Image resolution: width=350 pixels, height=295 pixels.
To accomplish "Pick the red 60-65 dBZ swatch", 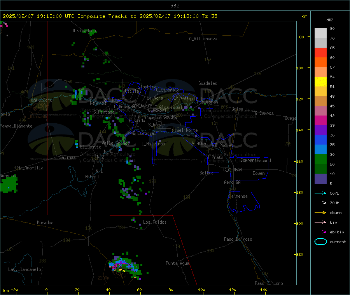I will coord(320,52).
